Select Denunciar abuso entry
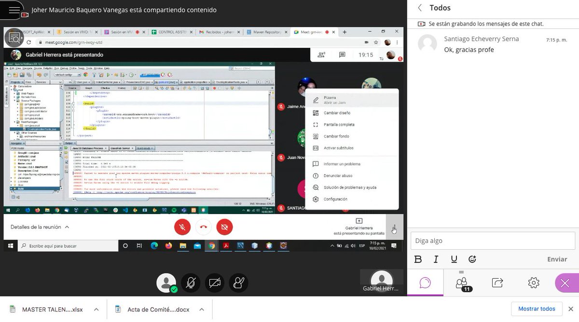The image size is (579, 322). 352,175
